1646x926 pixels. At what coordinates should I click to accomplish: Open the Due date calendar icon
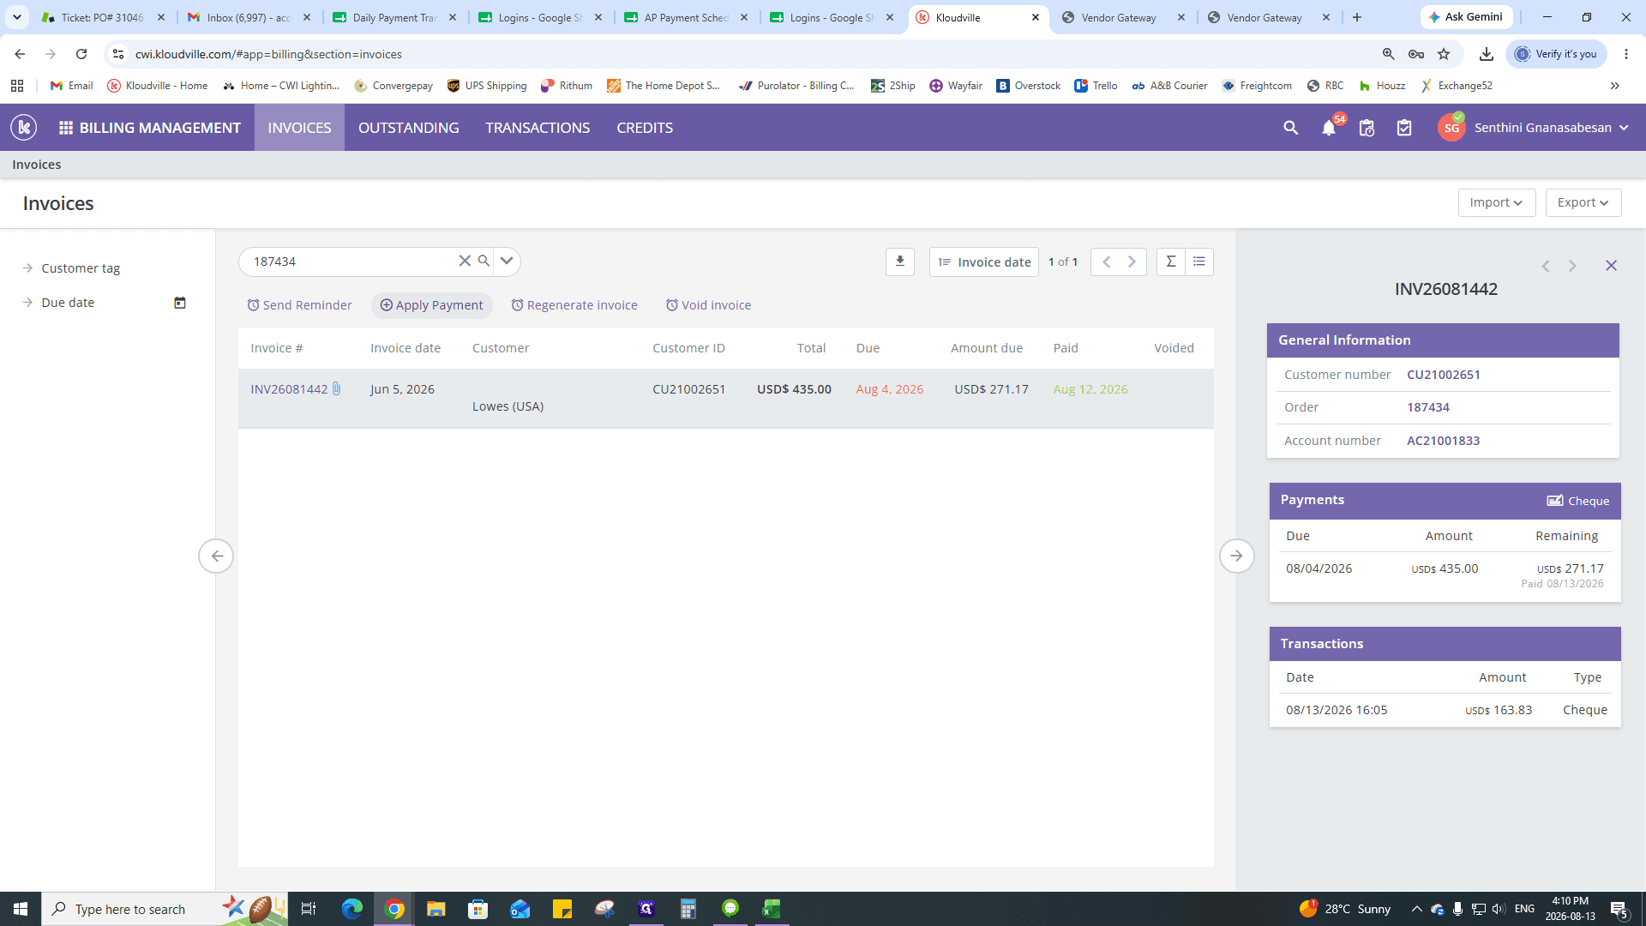[x=180, y=303]
